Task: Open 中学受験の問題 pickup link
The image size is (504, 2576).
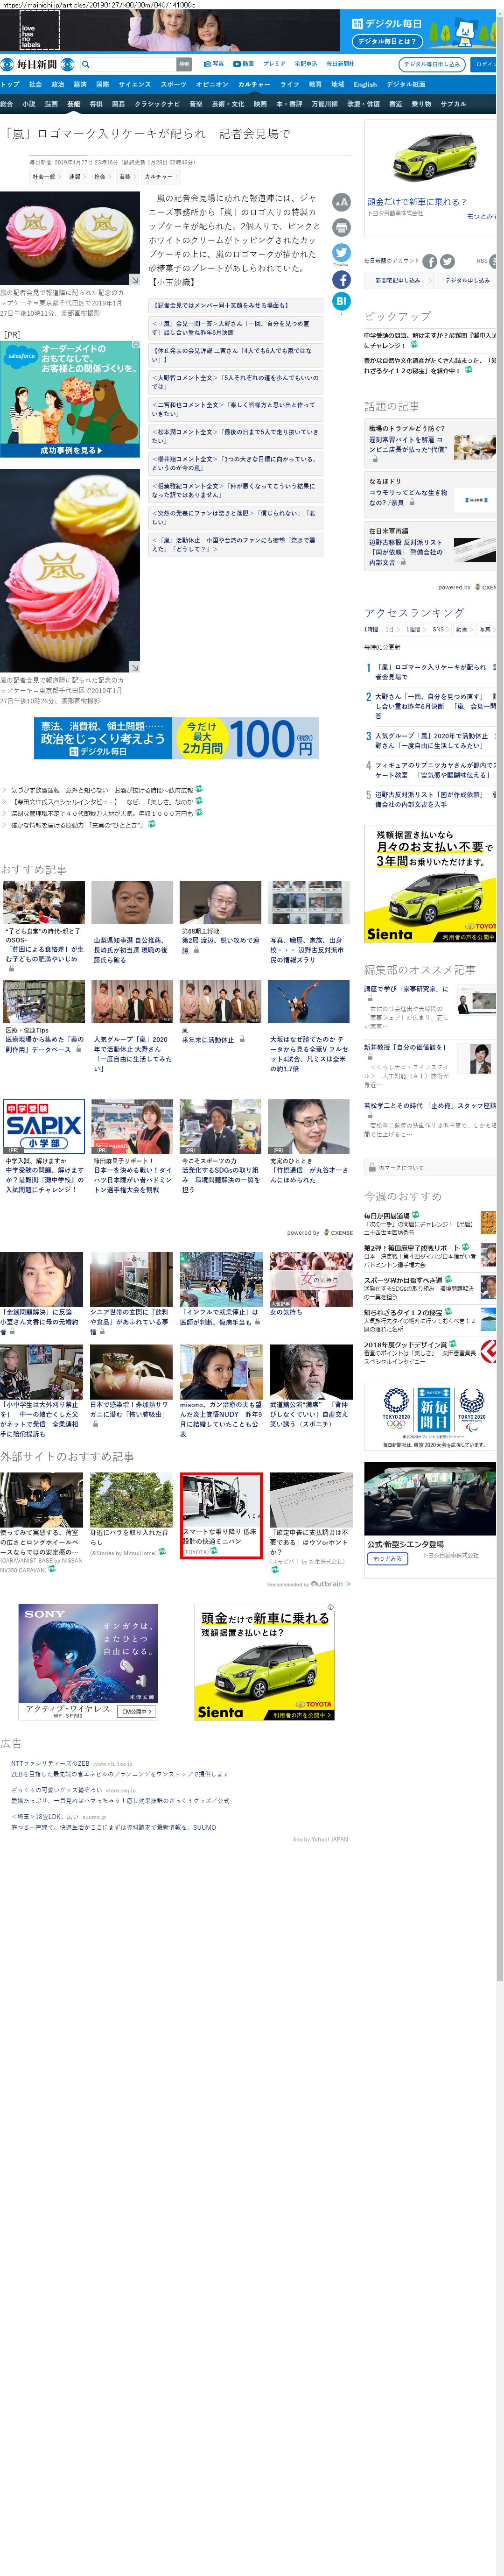Action: click(x=430, y=341)
